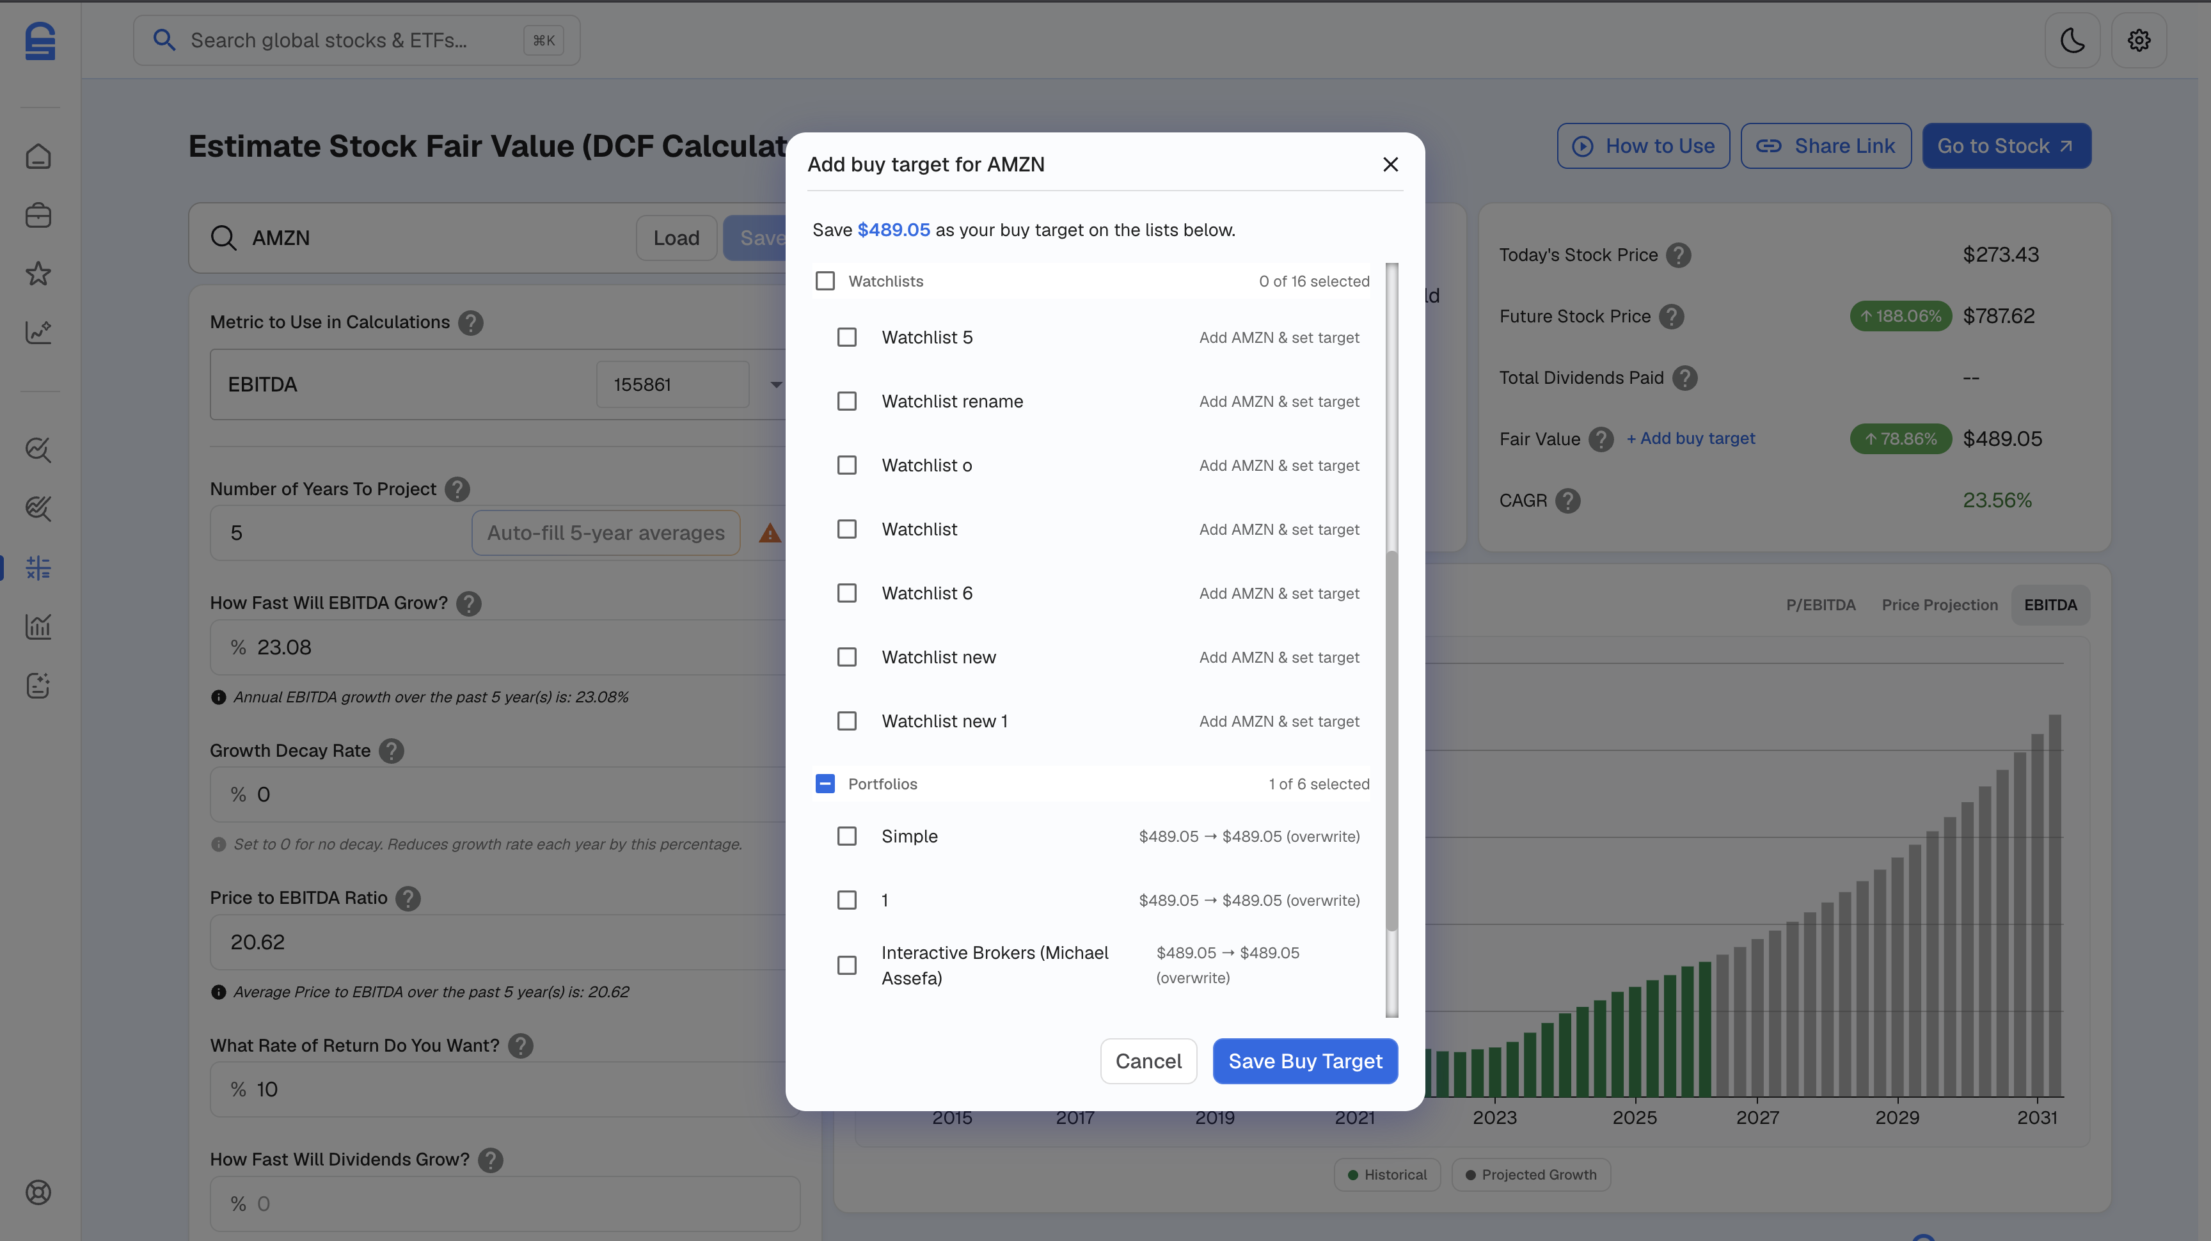Click the app logo in the sidebar

point(40,40)
